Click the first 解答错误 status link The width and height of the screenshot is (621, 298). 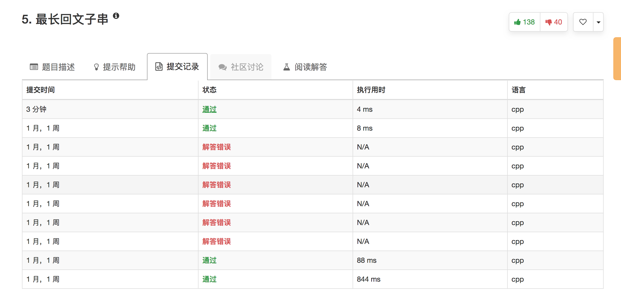pyautogui.click(x=216, y=147)
